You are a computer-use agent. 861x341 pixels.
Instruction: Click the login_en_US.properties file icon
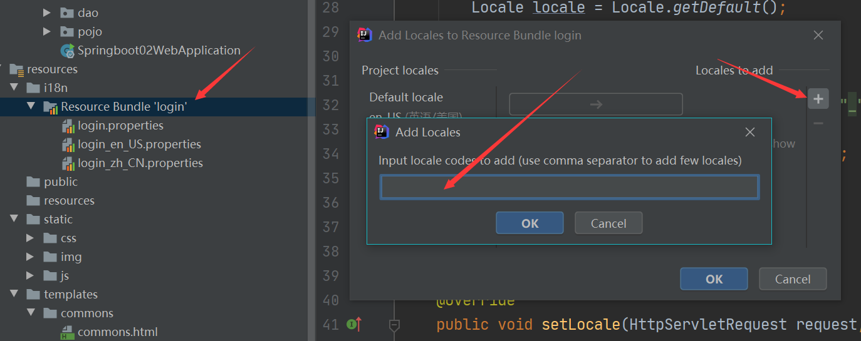(x=68, y=145)
